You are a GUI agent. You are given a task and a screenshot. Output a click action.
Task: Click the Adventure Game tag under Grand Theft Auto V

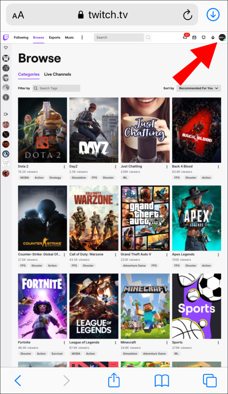[134, 266]
